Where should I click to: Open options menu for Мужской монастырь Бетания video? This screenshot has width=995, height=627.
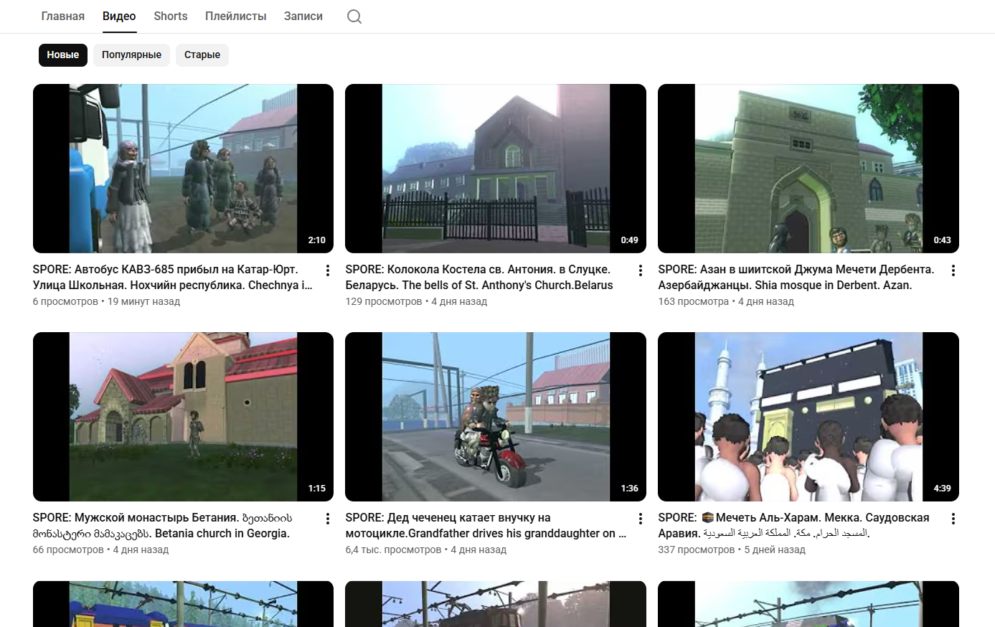click(x=328, y=519)
